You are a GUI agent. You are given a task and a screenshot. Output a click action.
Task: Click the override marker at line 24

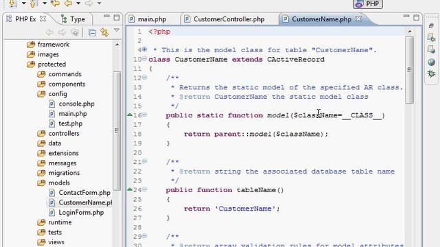(x=130, y=189)
